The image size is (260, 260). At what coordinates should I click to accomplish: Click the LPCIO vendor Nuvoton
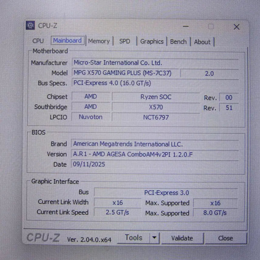(x=91, y=117)
